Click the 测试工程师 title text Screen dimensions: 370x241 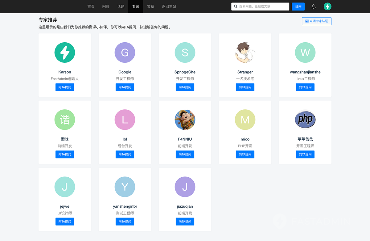125,213
